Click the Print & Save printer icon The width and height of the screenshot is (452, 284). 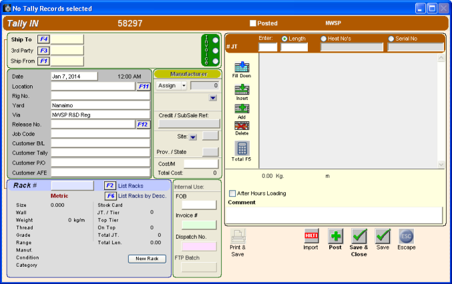pos(238,236)
